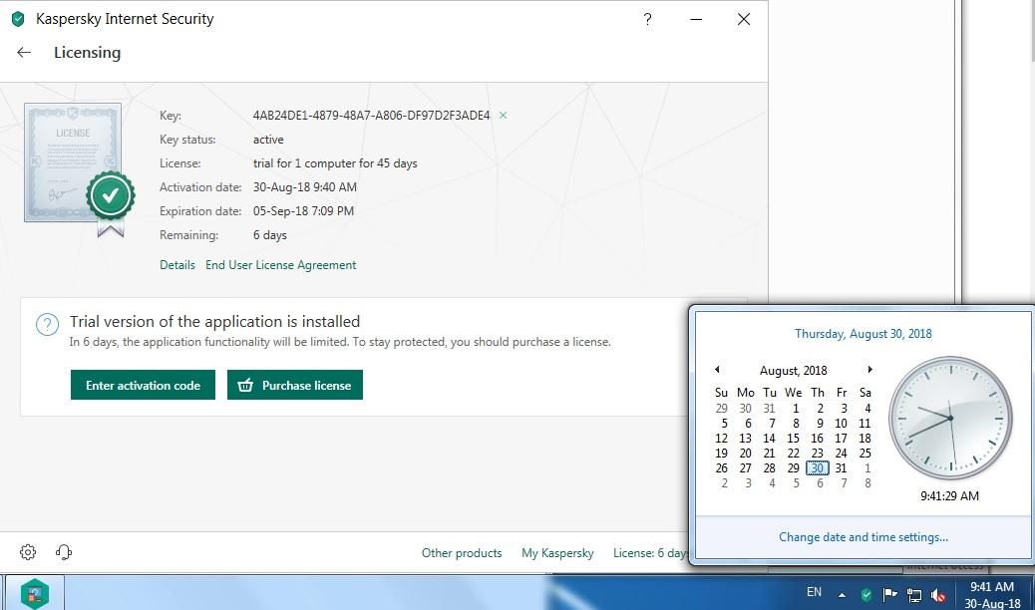Open the license Details link
This screenshot has height=610, width=1035.
(x=177, y=265)
